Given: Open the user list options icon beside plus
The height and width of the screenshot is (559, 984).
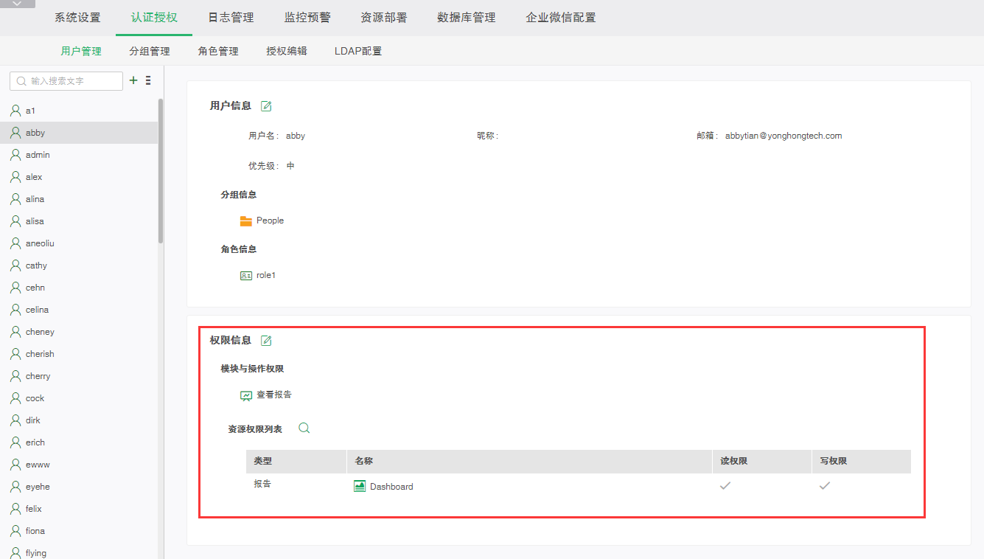Looking at the screenshot, I should pyautogui.click(x=147, y=80).
